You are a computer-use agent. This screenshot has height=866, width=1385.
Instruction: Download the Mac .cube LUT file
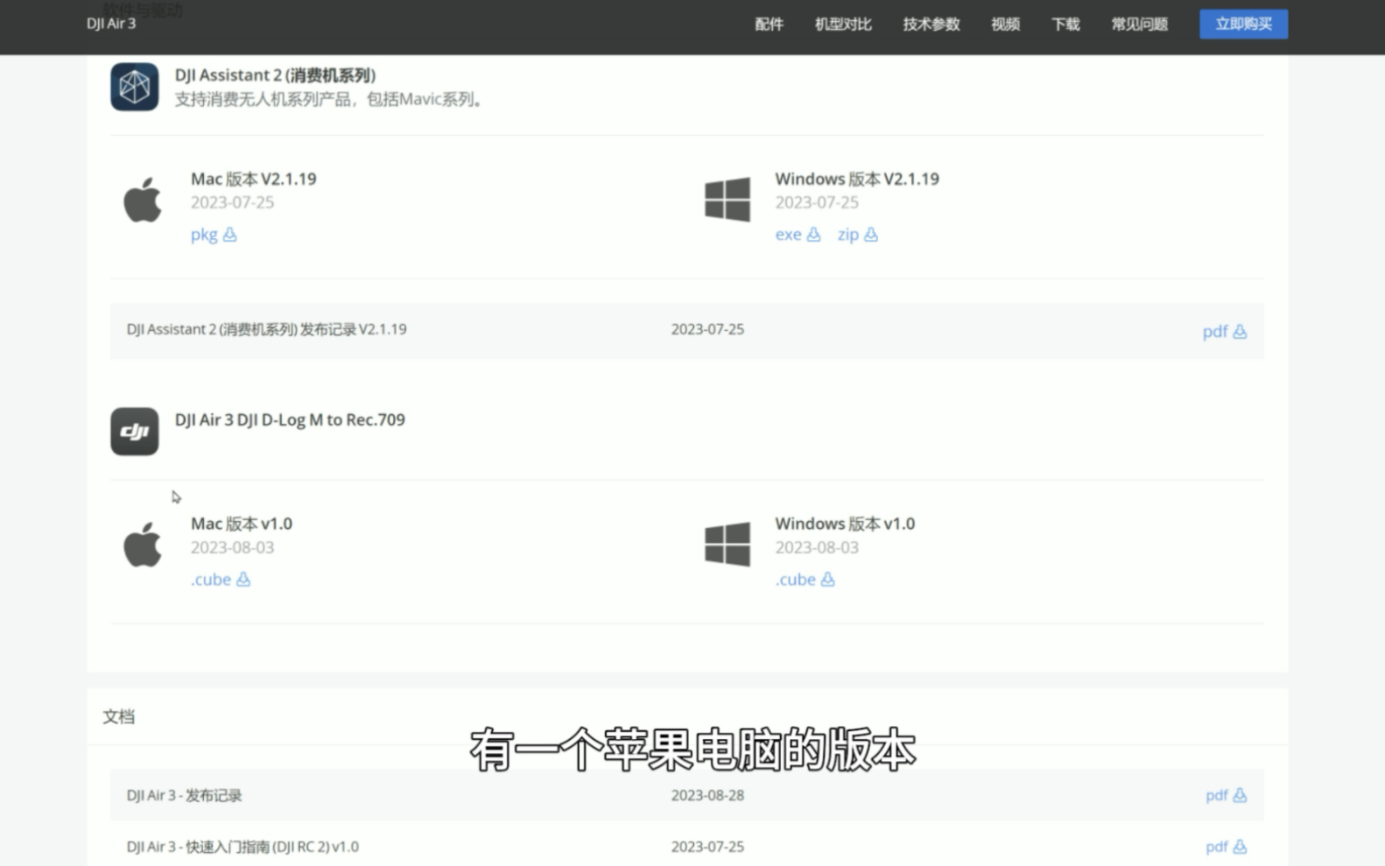[x=221, y=580]
